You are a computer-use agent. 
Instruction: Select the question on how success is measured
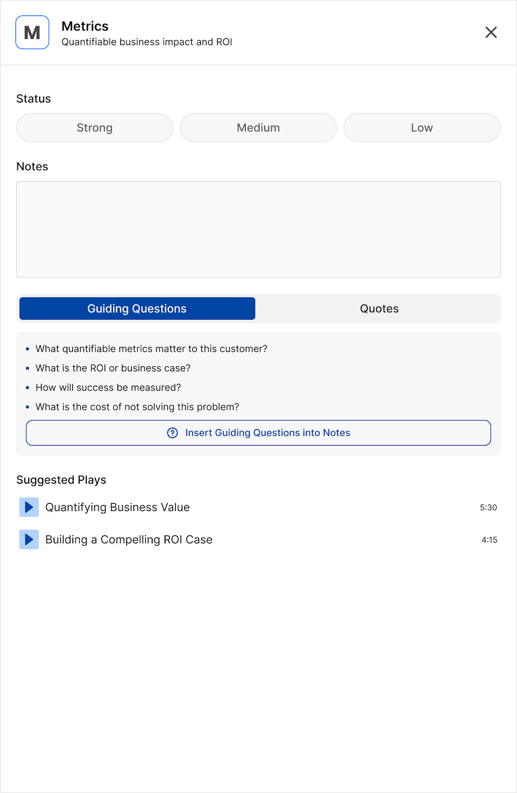108,388
